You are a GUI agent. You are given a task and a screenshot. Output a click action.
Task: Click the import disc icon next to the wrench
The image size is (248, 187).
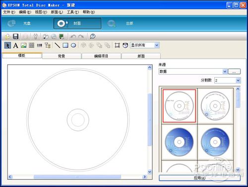(46, 36)
